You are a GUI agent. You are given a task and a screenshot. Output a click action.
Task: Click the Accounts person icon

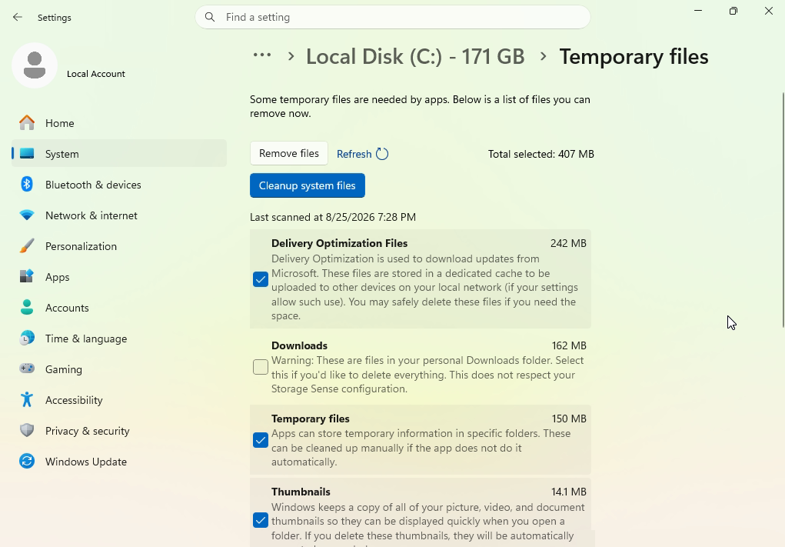click(x=27, y=308)
